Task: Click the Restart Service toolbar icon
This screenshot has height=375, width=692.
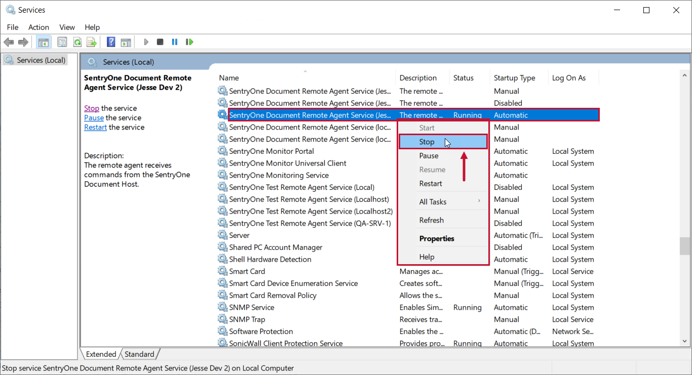Action: tap(189, 42)
